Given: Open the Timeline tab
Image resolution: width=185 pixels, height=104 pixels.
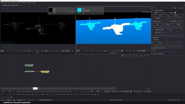Looking at the screenshot, I should pos(136,56).
